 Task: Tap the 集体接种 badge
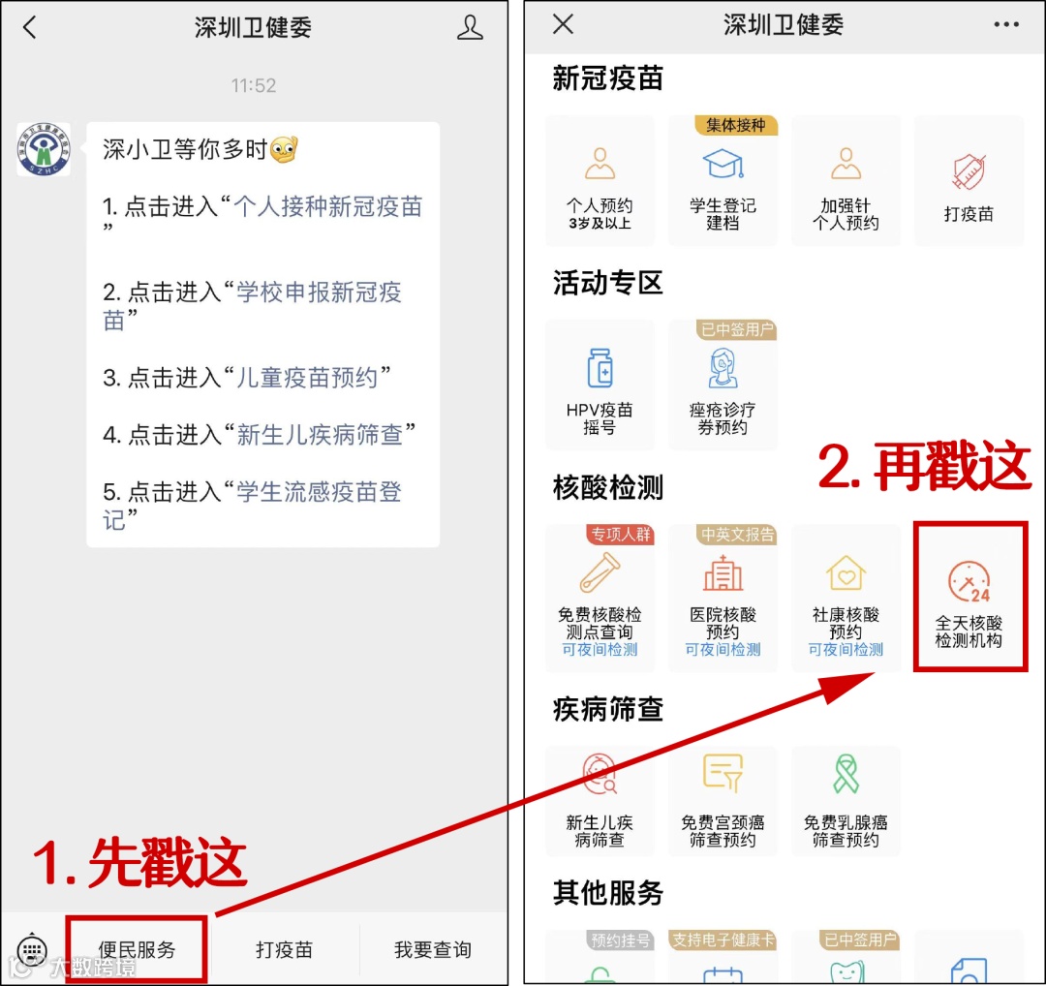(736, 125)
